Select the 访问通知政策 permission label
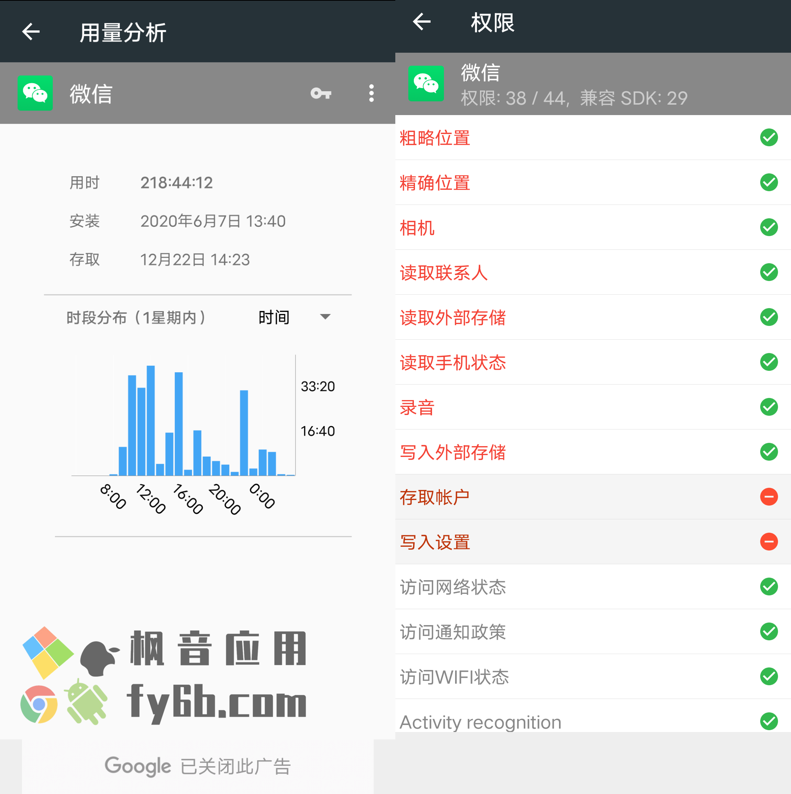Screen dimensions: 791x794 (453, 632)
